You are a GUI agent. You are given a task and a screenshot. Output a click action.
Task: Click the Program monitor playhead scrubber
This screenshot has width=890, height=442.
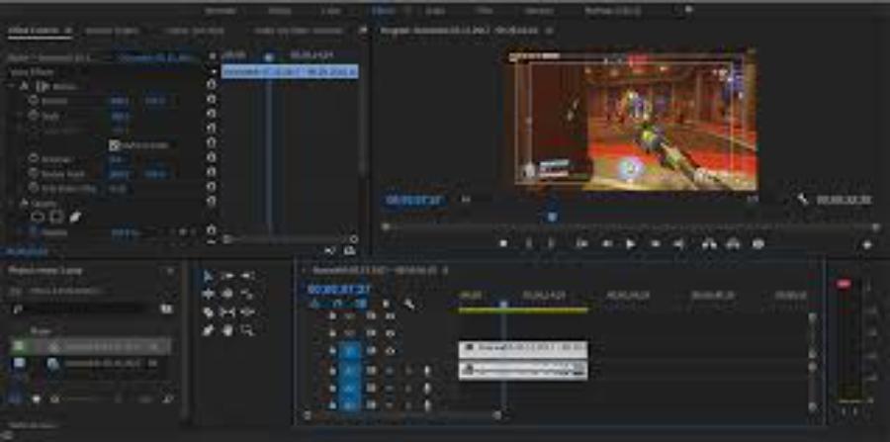point(552,217)
